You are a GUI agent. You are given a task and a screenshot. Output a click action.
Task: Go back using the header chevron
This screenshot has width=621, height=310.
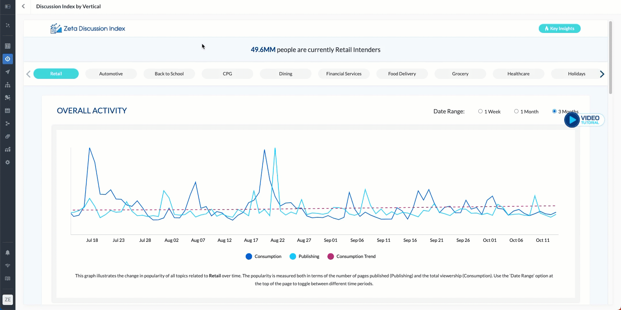click(x=23, y=6)
